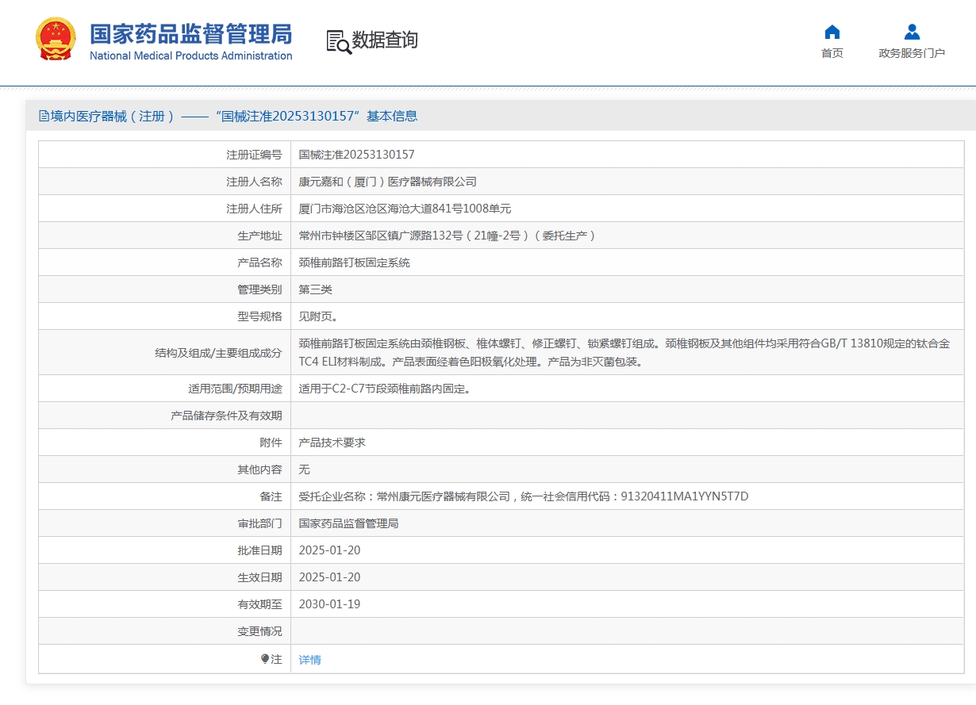The image size is (976, 705).
Task: Click the 注册证编号 label
Action: tap(254, 155)
